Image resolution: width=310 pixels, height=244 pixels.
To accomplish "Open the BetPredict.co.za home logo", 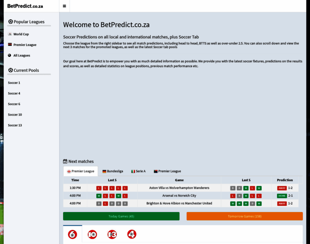I will pos(25,6).
